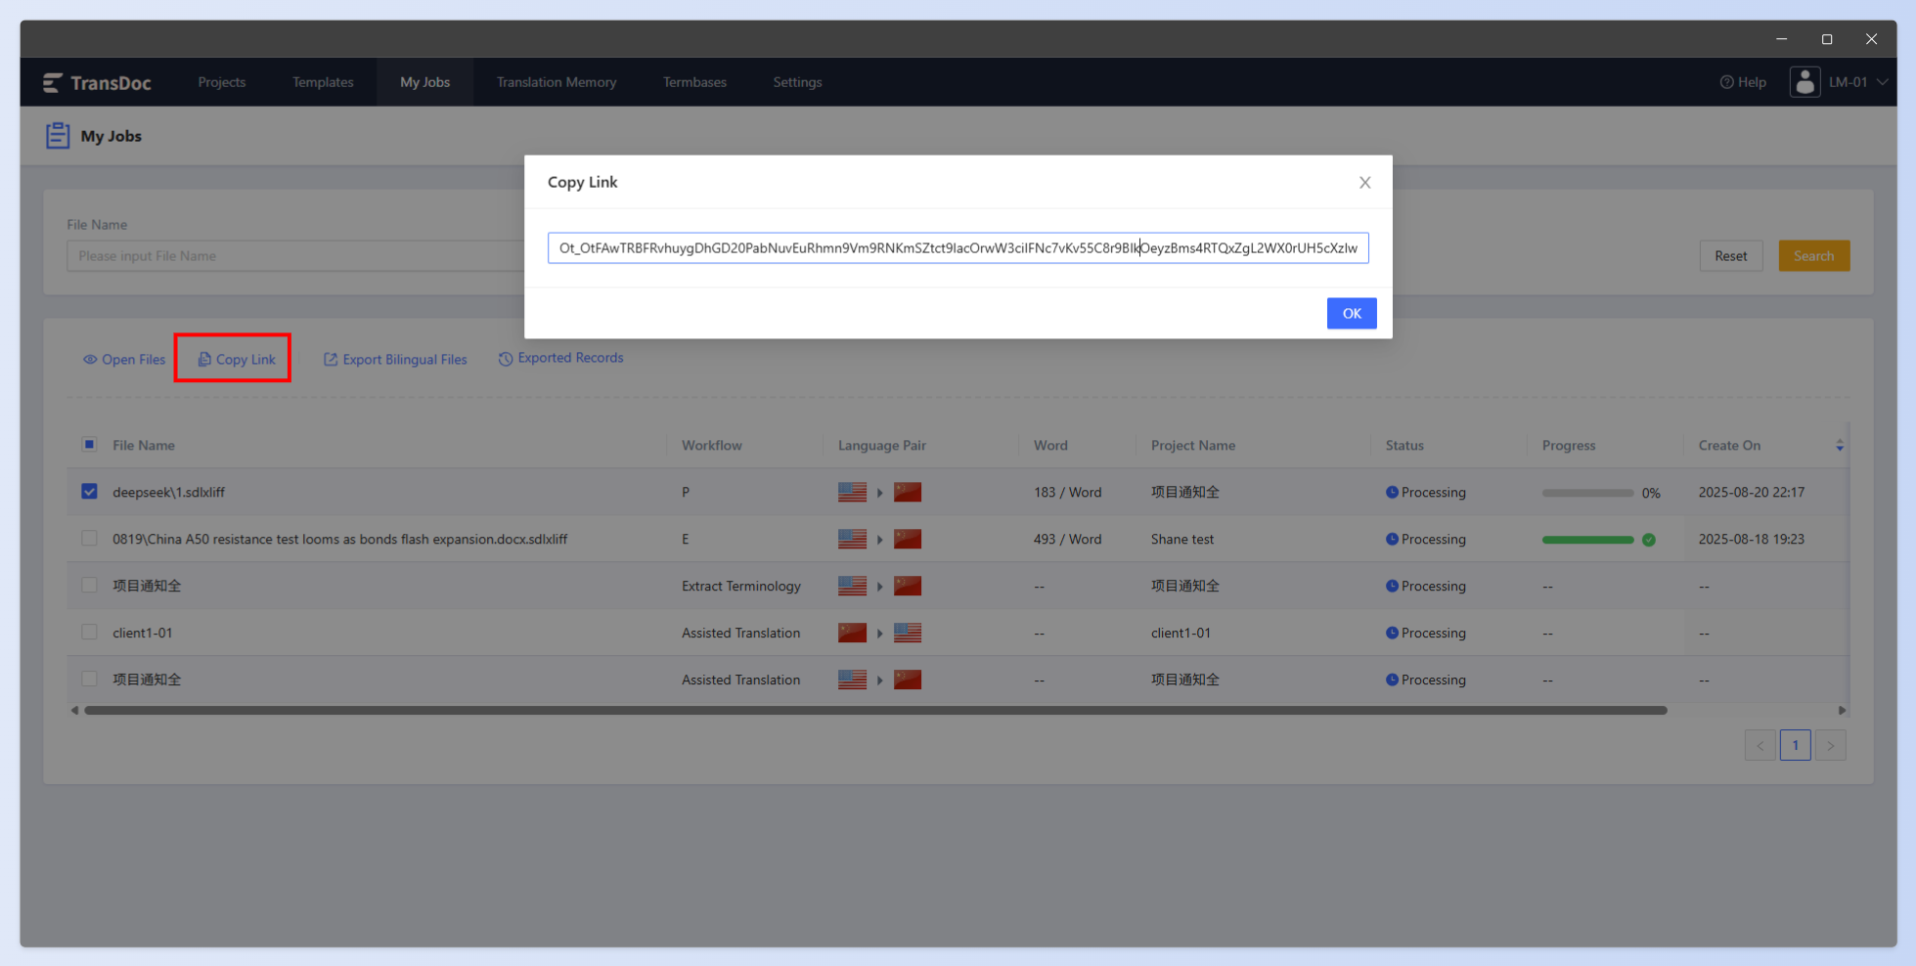Check the last Assisted Translation row checkbox
The width and height of the screenshot is (1916, 966).
[89, 679]
